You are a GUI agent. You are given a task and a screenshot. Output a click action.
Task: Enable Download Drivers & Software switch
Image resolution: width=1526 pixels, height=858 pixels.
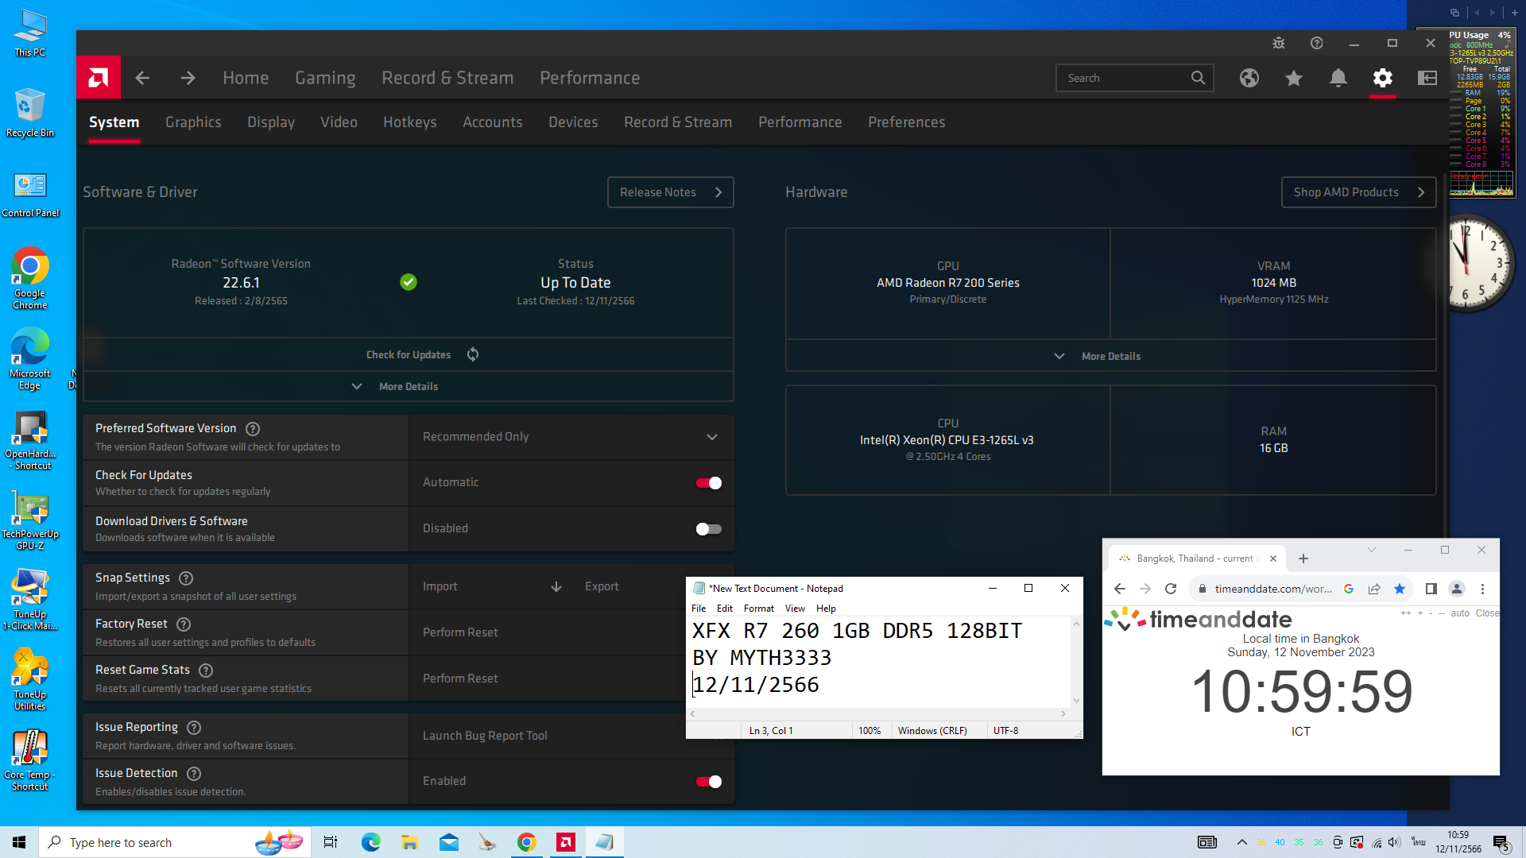pos(709,529)
